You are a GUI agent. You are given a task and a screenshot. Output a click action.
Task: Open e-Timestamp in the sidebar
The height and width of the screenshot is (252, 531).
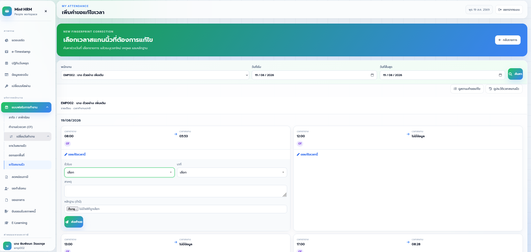pyautogui.click(x=26, y=52)
